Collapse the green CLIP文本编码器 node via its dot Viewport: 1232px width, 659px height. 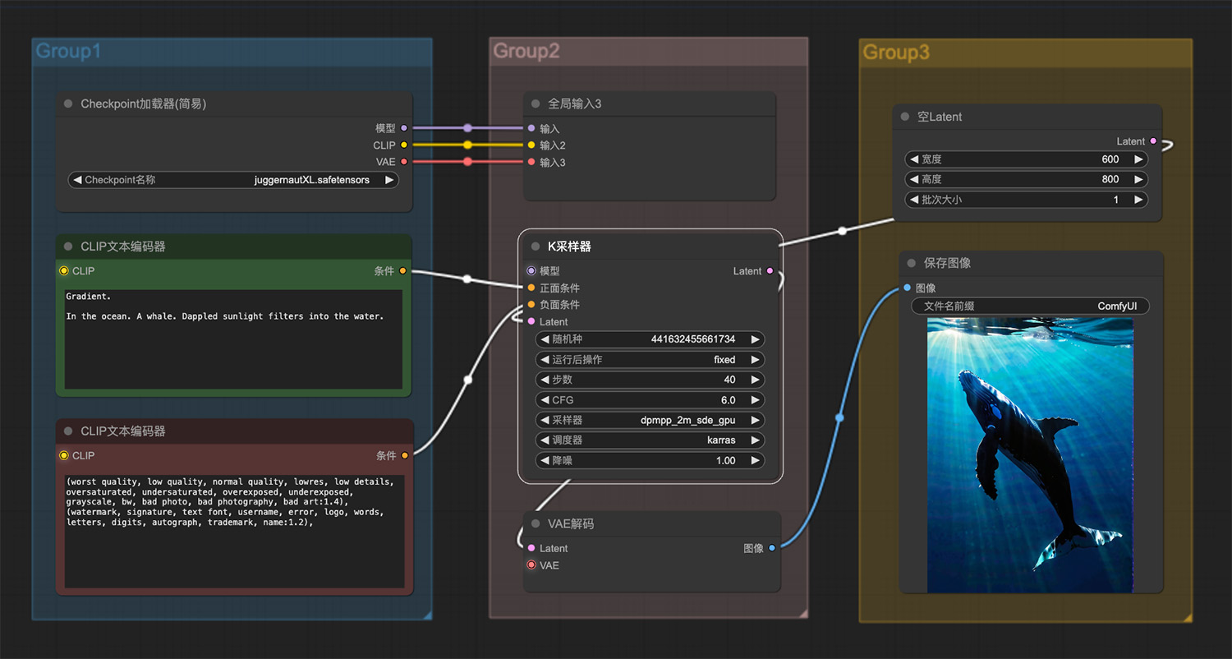pyautogui.click(x=68, y=247)
